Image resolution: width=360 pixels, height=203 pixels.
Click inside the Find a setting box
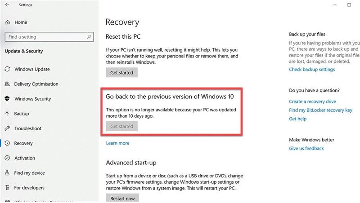coord(45,37)
